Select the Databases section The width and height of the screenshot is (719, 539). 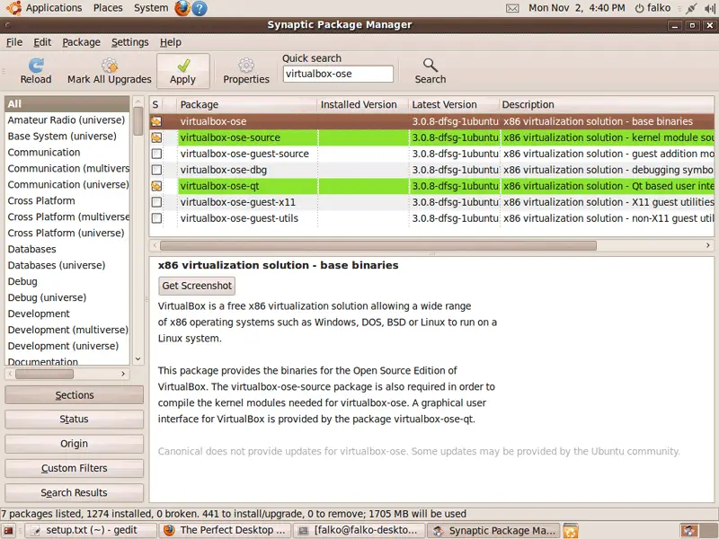pyautogui.click(x=67, y=250)
